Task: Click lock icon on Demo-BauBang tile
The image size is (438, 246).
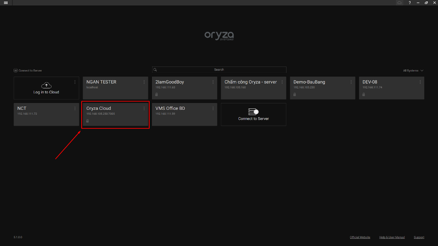Action: (x=294, y=95)
